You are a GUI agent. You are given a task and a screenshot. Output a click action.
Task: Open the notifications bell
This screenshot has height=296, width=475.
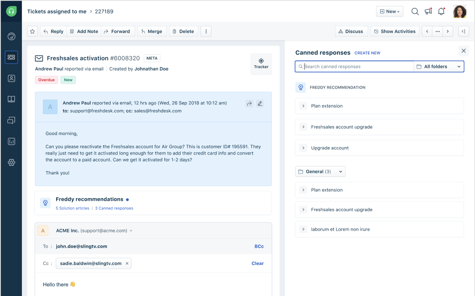click(x=442, y=12)
